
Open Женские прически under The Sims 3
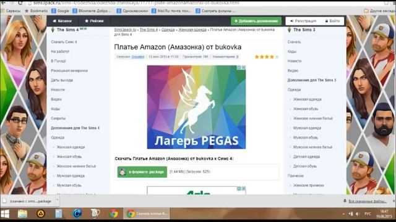(x=308, y=185)
